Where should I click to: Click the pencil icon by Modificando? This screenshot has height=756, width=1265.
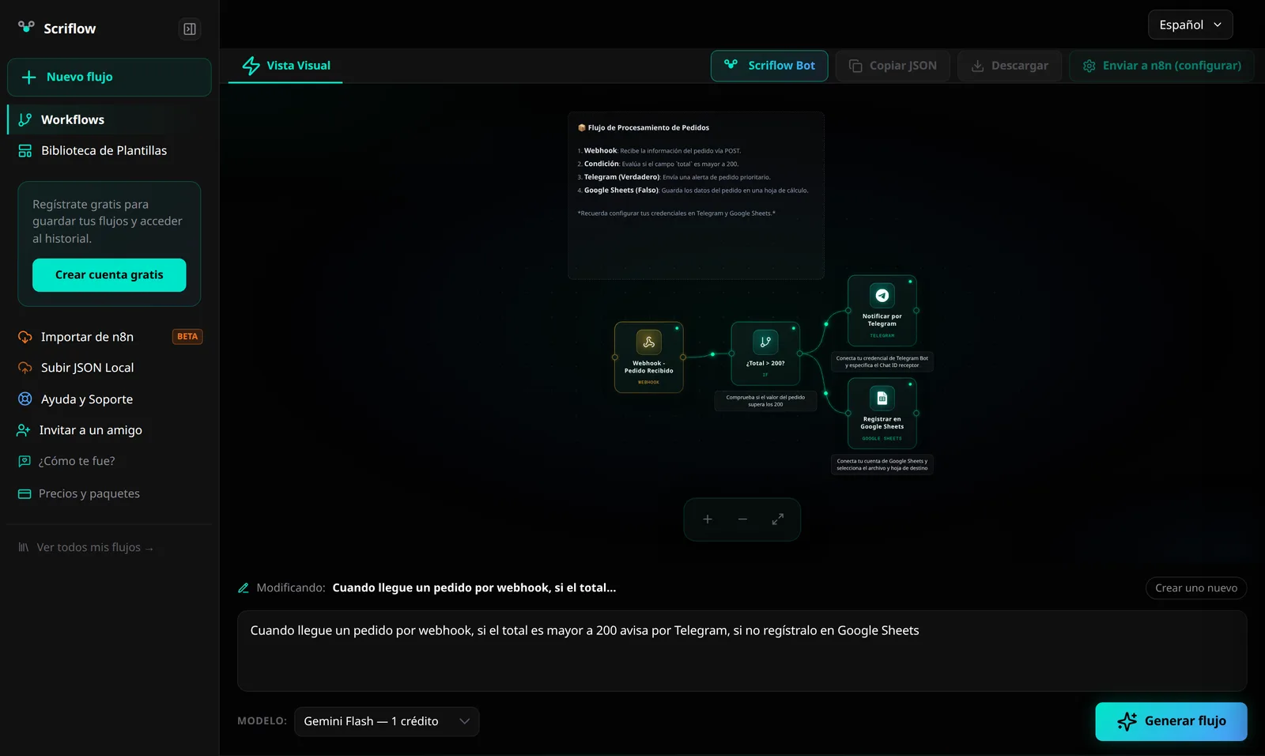click(x=244, y=588)
